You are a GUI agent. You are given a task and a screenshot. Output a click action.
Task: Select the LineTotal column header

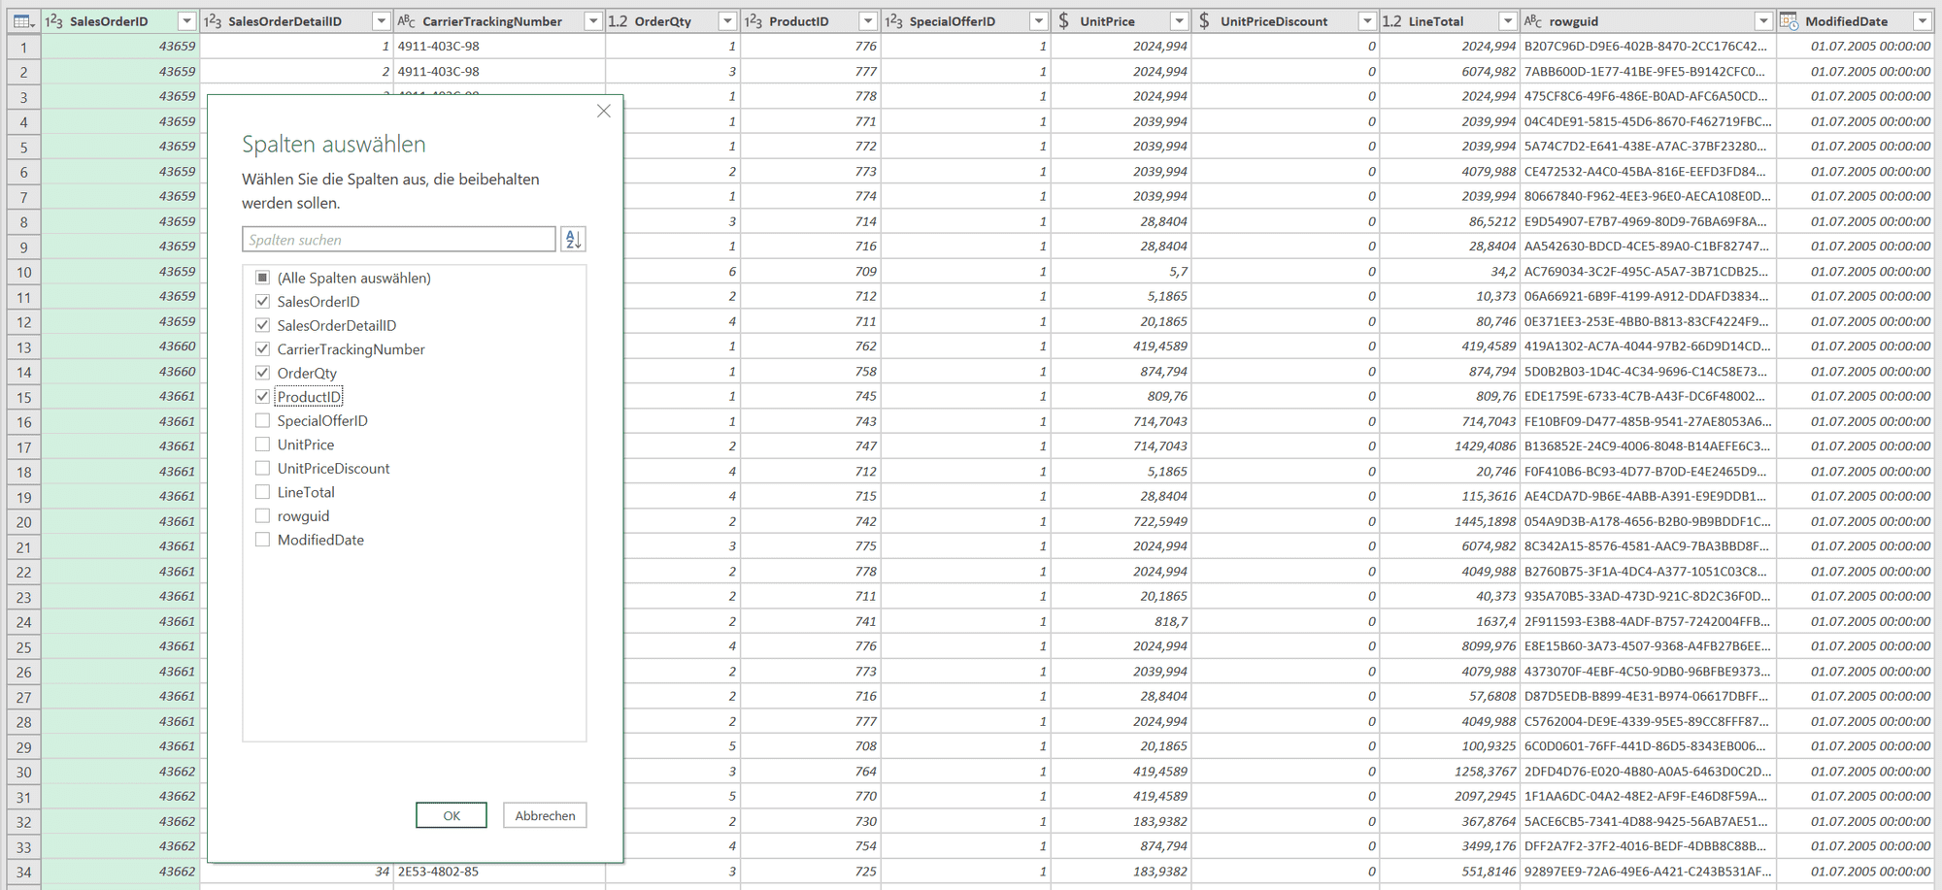point(1450,21)
